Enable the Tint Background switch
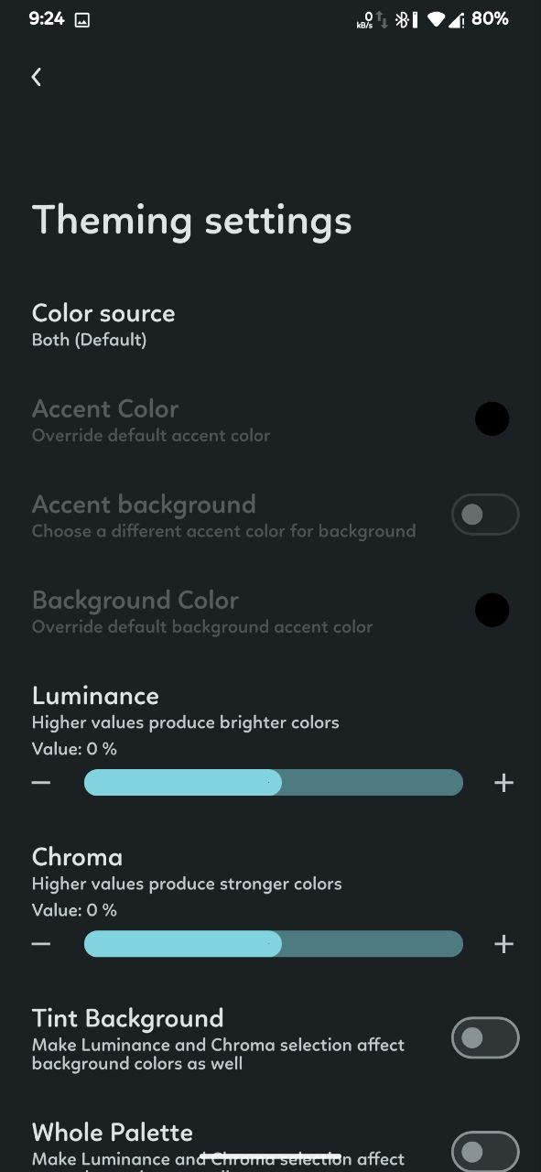The image size is (541, 1172). point(485,1037)
